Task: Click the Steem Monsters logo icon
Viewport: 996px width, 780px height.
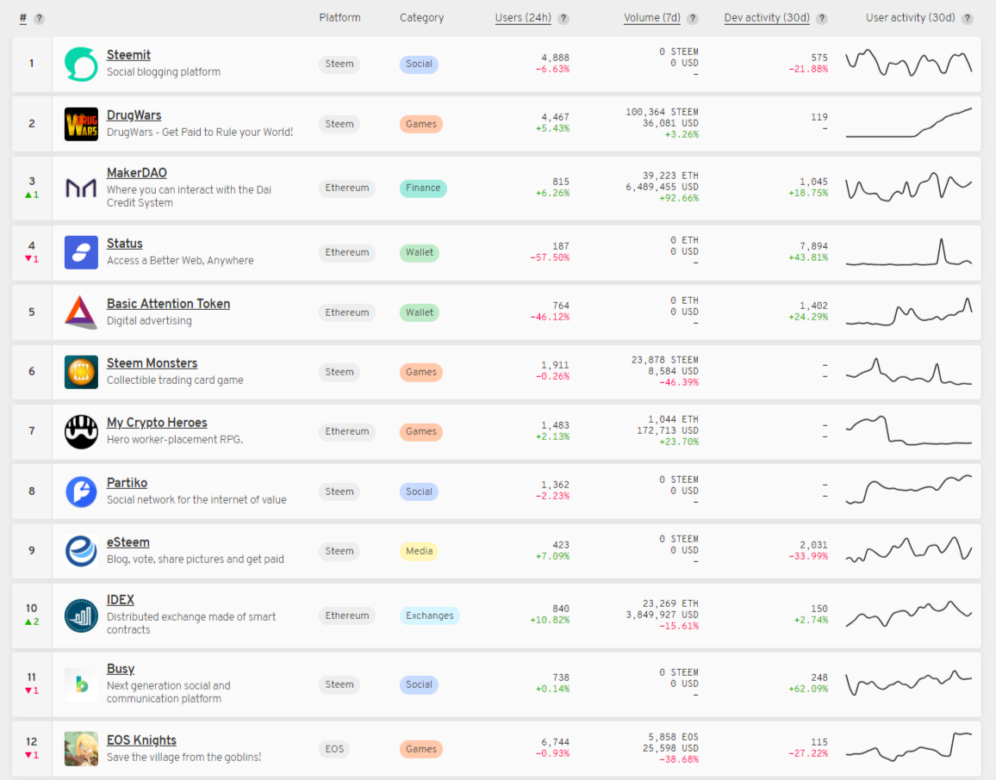Action: tap(81, 372)
